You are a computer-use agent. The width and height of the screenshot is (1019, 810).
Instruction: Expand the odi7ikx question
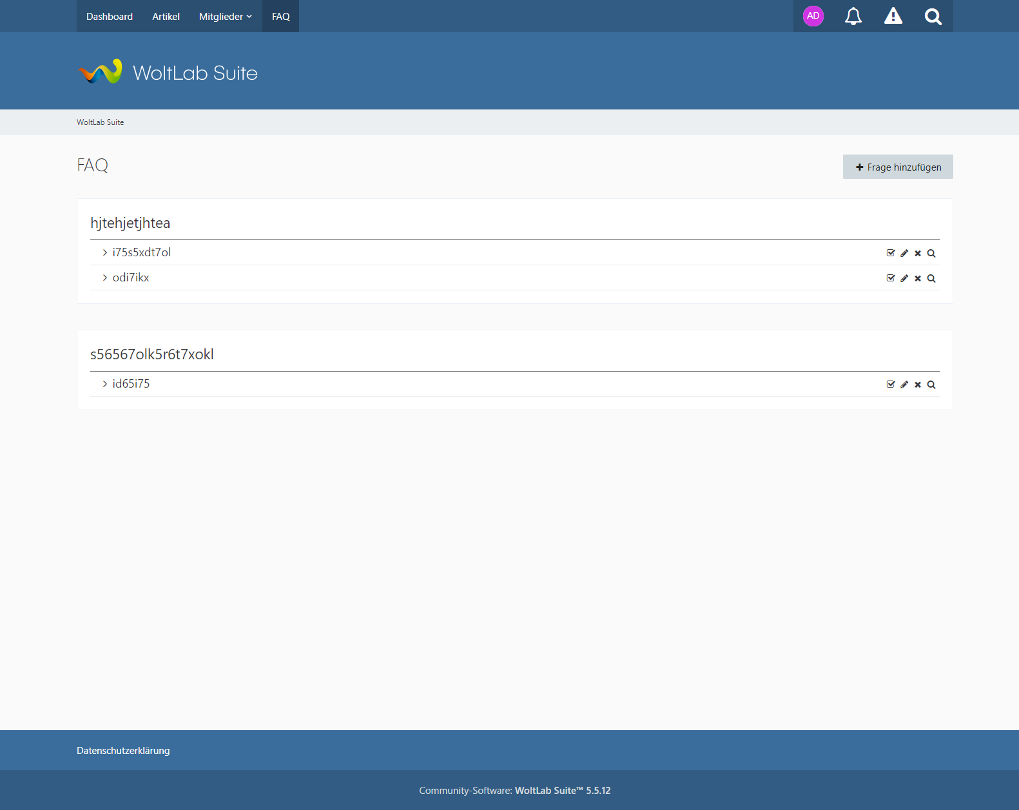click(130, 278)
